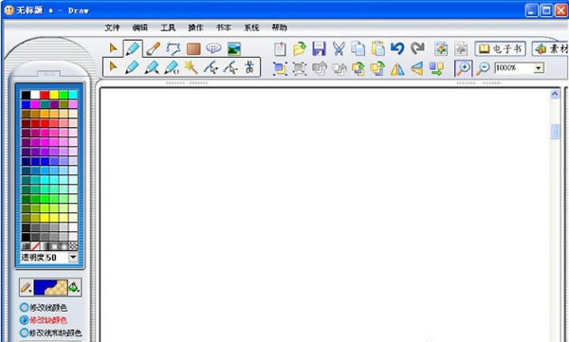569x342 pixels.
Task: Pick the cyan swatch in top row
Action: point(73,95)
